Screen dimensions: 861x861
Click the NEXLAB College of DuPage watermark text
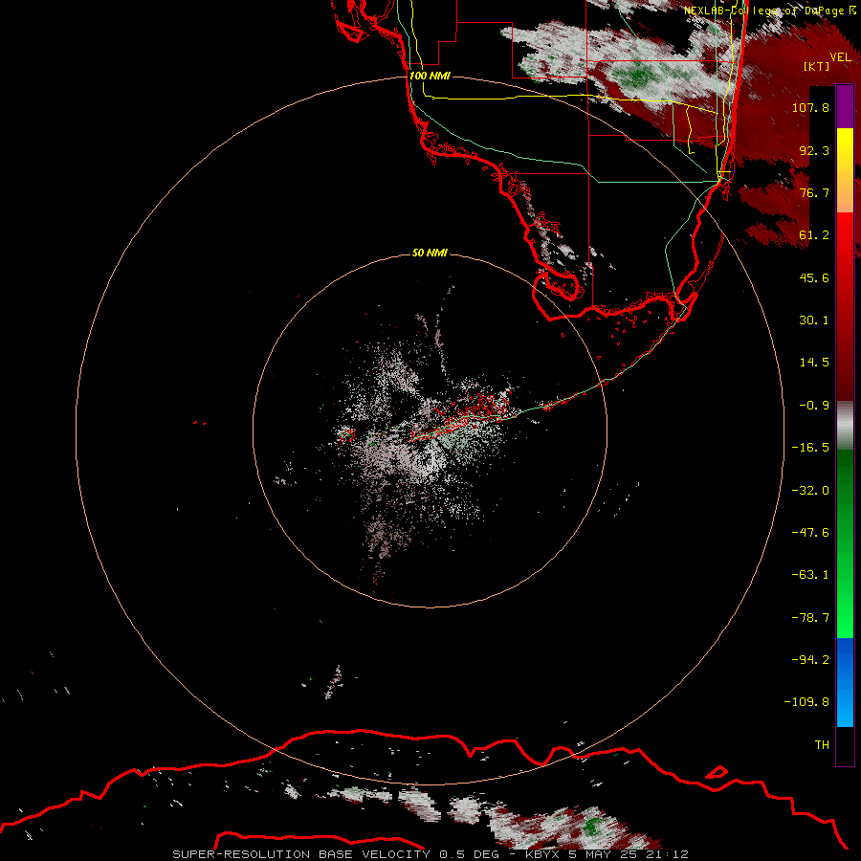[769, 11]
